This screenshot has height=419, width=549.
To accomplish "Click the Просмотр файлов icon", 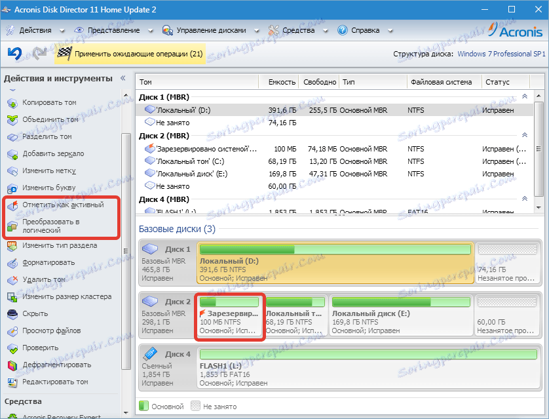I will 12,331.
